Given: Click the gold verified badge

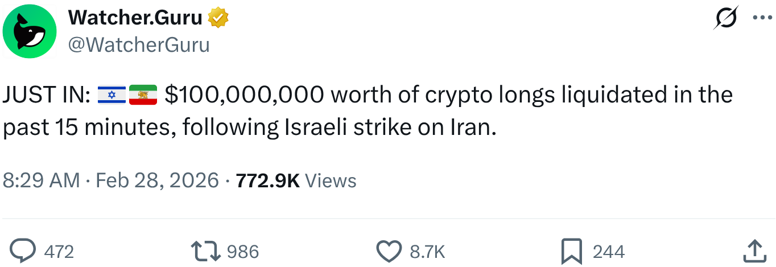Looking at the screenshot, I should click(218, 19).
